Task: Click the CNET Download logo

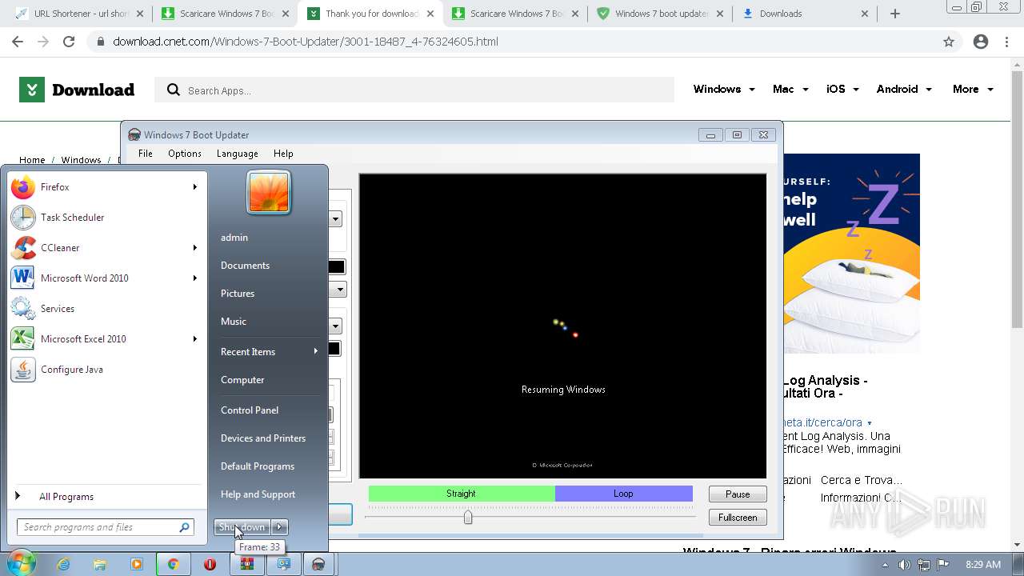Action: coord(77,90)
